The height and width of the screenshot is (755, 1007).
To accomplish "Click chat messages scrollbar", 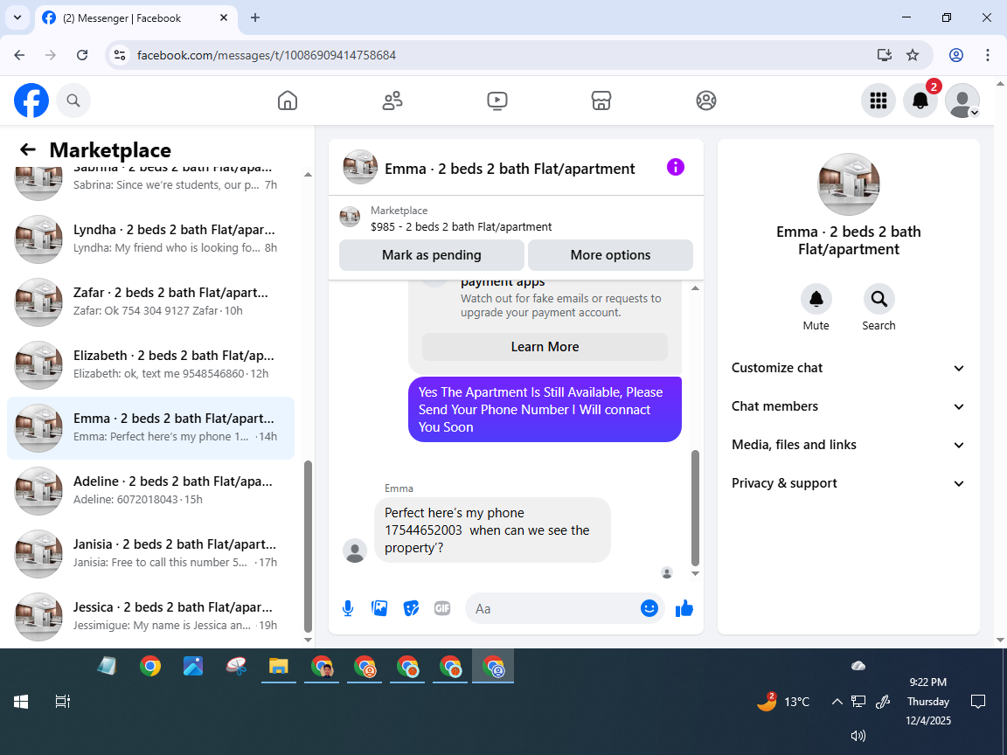I will click(695, 508).
